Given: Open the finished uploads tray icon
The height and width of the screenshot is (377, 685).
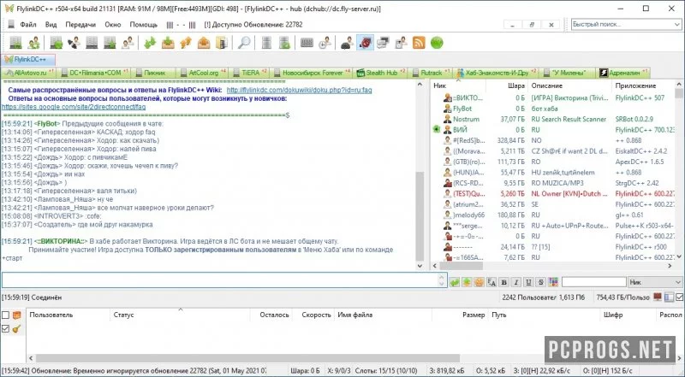Looking at the screenshot, I should [x=204, y=43].
